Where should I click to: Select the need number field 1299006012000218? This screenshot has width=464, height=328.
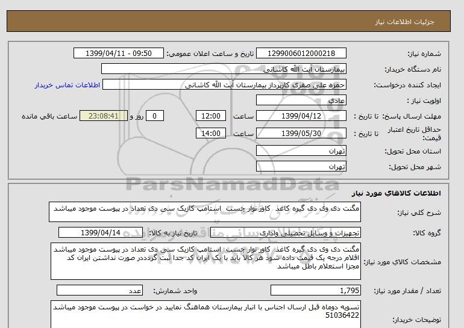(301, 54)
